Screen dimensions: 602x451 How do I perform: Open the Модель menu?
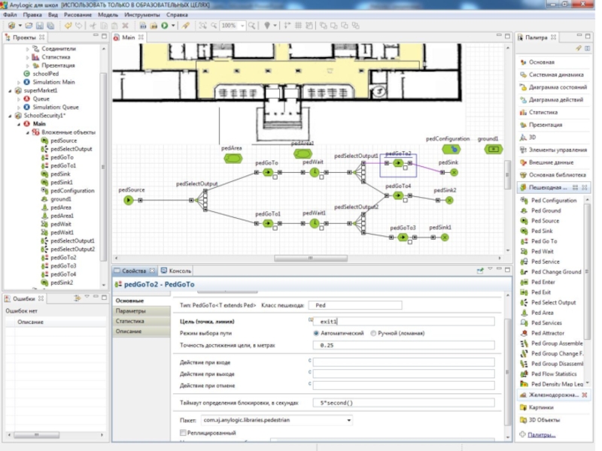(108, 14)
